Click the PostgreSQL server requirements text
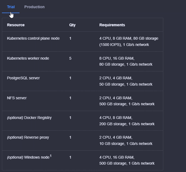The image size is (186, 172). [126, 81]
